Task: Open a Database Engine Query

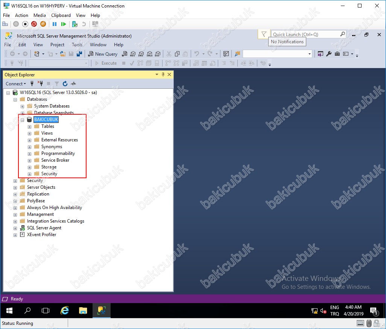Action: [125, 54]
